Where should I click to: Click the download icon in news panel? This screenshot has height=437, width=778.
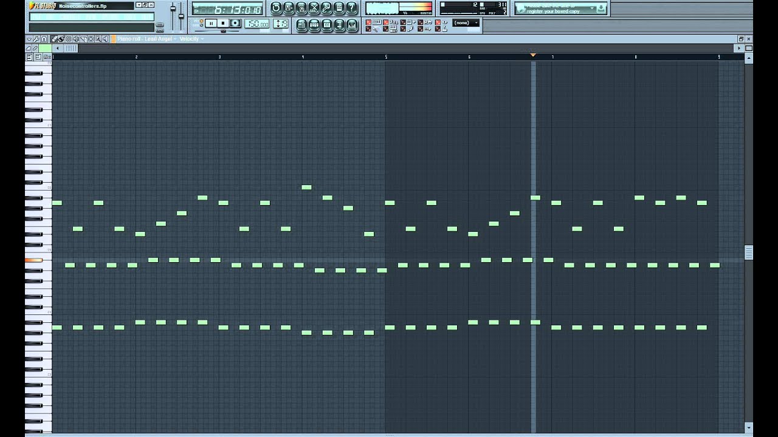(x=601, y=8)
